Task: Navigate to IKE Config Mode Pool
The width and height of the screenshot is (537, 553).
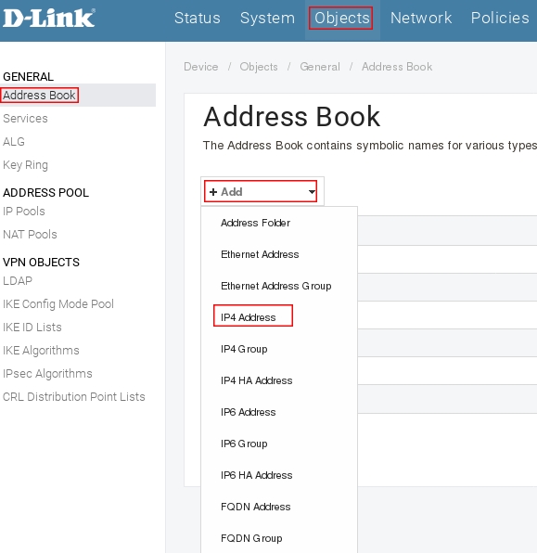Action: coord(58,304)
